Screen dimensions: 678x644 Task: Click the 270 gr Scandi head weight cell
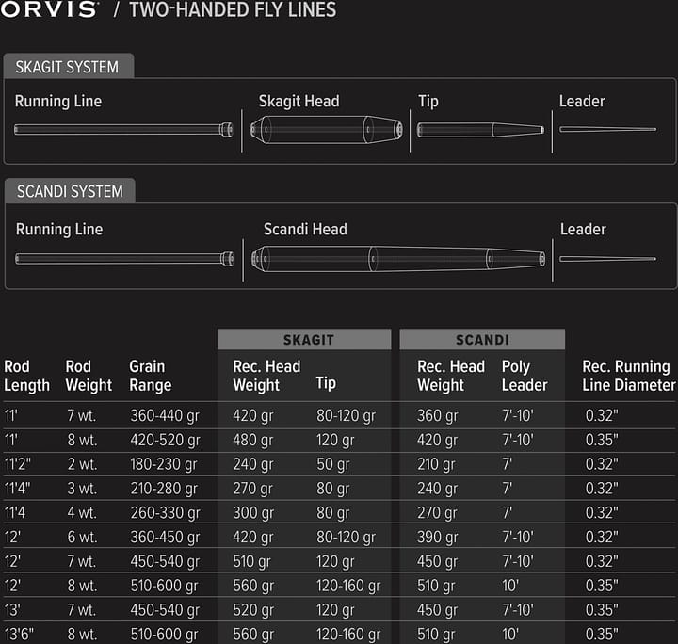coord(437,512)
